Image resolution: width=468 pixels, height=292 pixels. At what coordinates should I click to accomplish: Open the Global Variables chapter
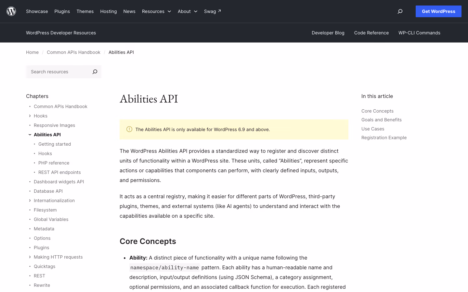point(51,219)
